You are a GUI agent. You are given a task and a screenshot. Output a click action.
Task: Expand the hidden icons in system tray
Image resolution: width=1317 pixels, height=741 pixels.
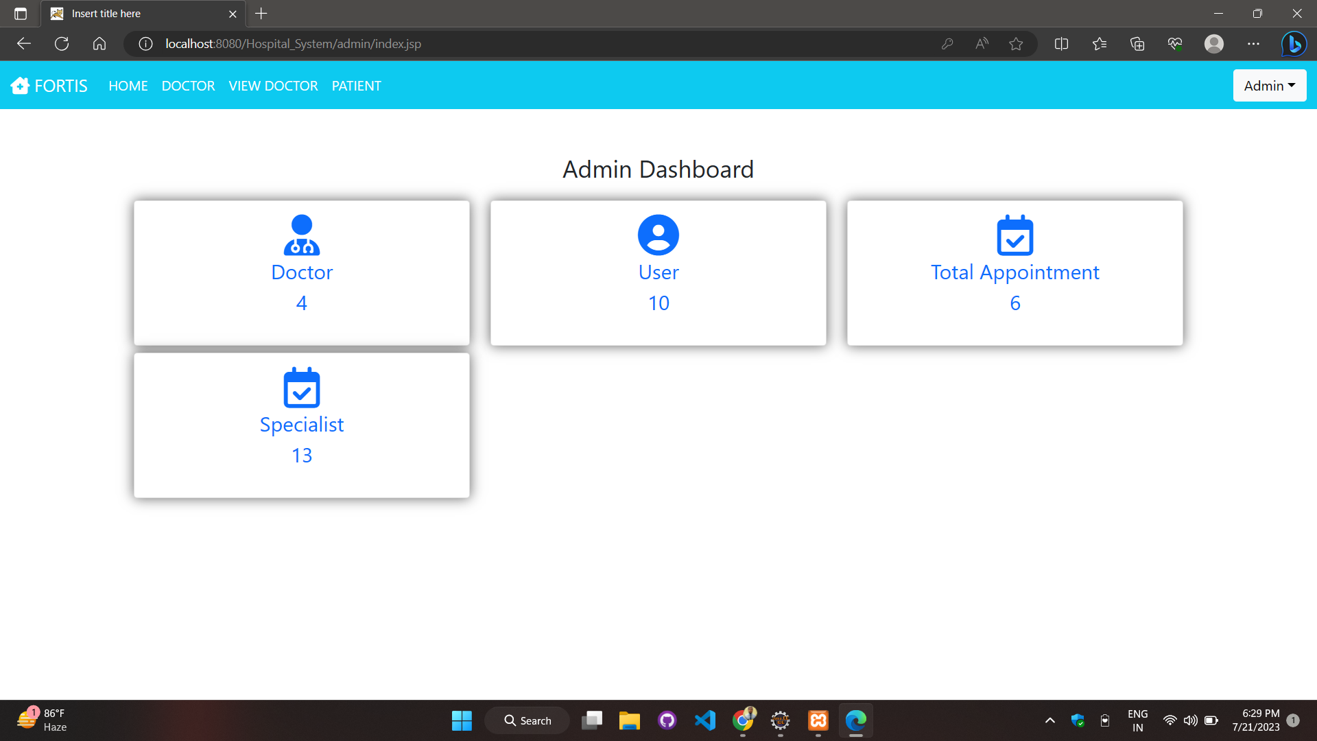pos(1049,720)
